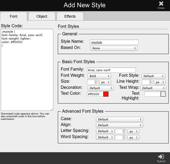Image resolution: width=170 pixels, height=164 pixels.
Task: Expand the Font Weight dropdown
Action: pos(99,76)
